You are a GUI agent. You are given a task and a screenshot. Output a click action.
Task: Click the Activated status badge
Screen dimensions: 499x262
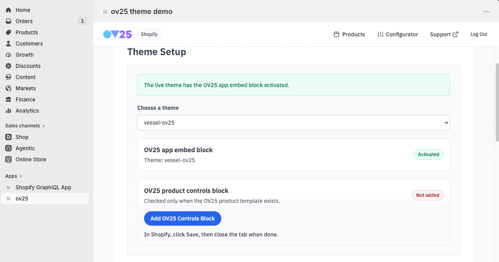tap(429, 155)
